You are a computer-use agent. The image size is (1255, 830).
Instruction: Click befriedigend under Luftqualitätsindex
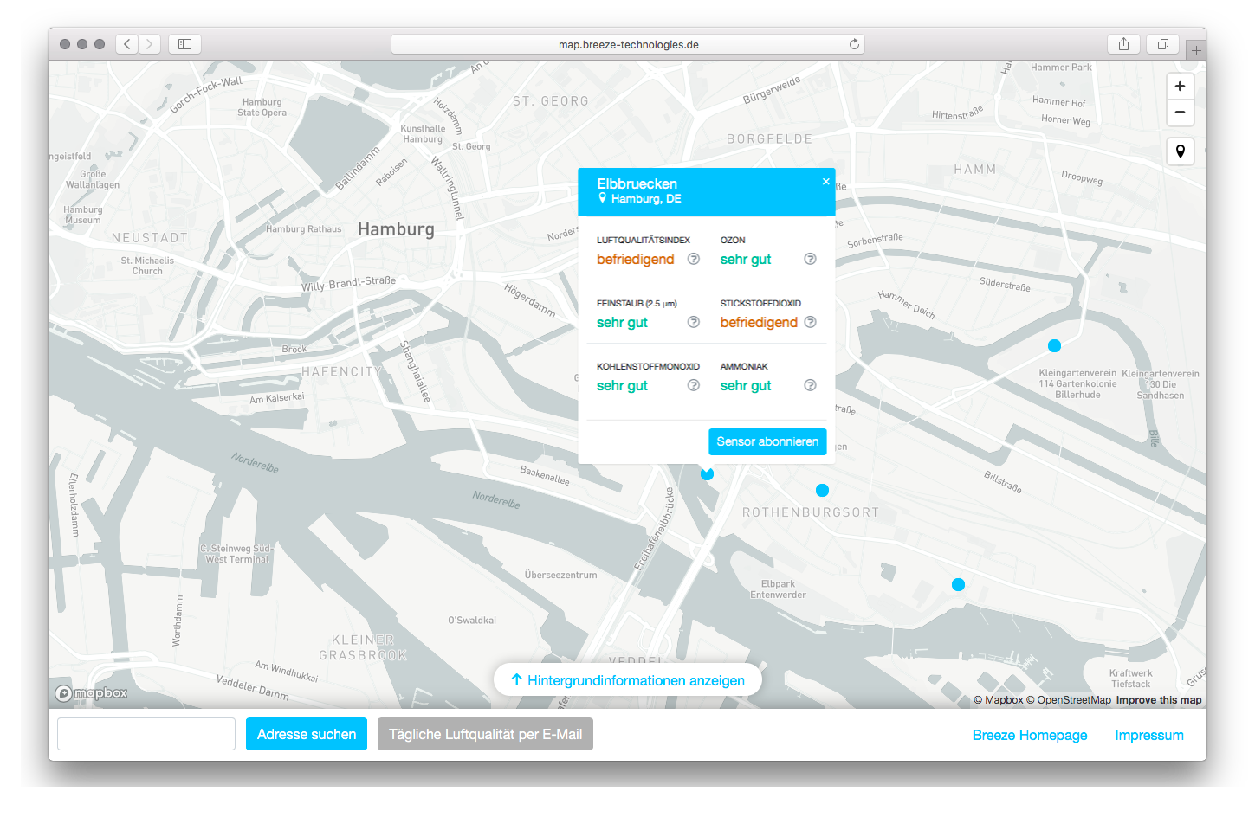(635, 259)
